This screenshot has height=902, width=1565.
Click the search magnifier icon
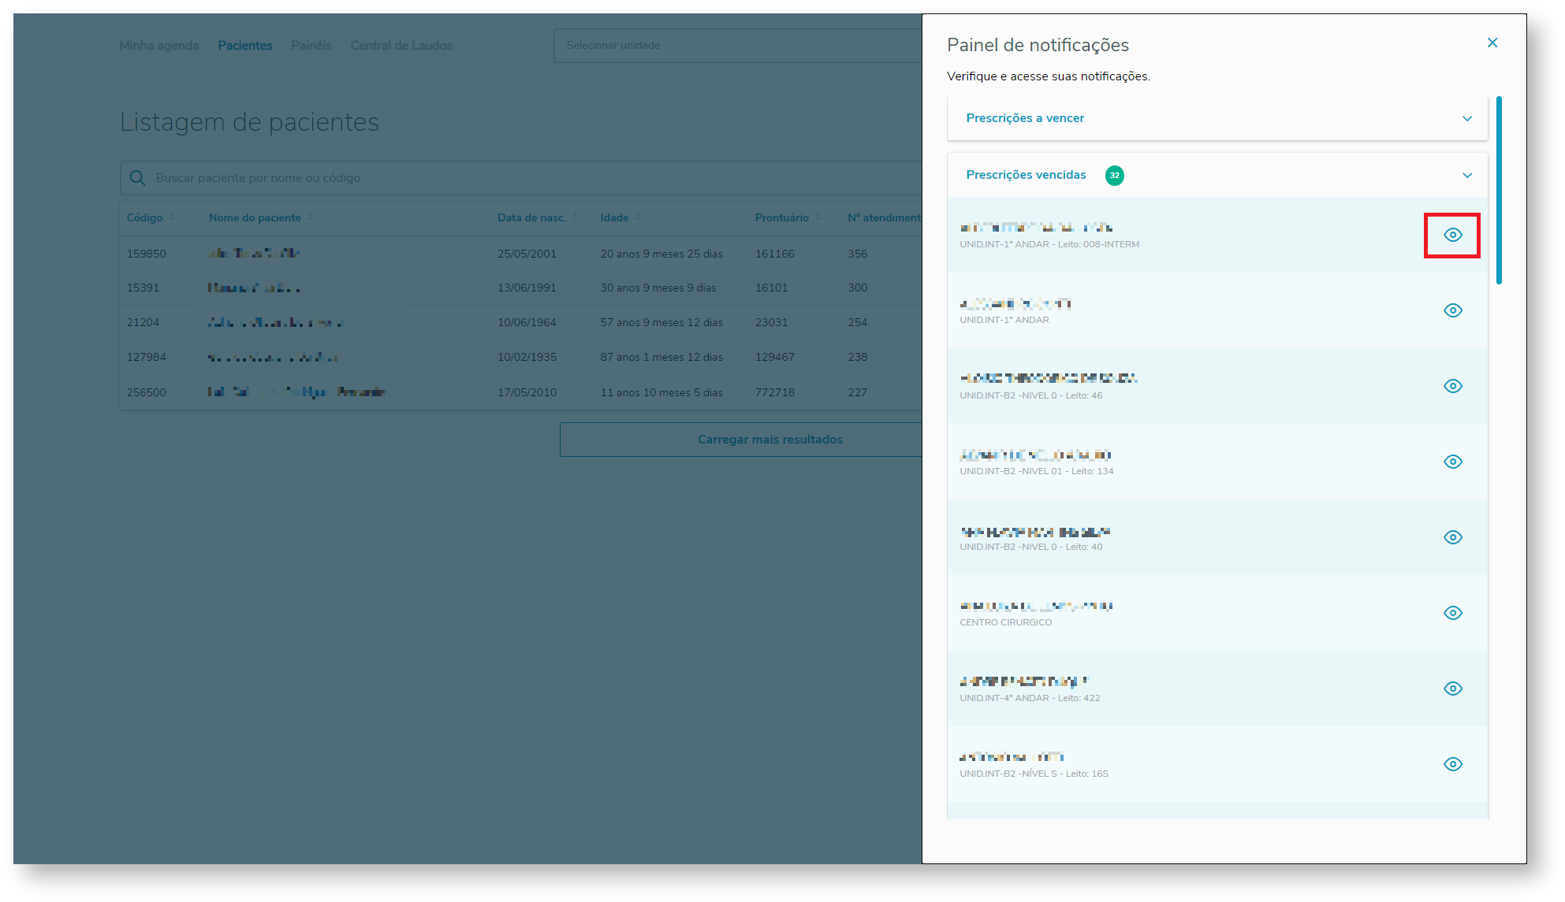(137, 178)
